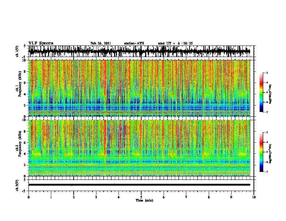Click the "6" tick on the time axis
This screenshot has width=286, height=221.
pos(164,197)
